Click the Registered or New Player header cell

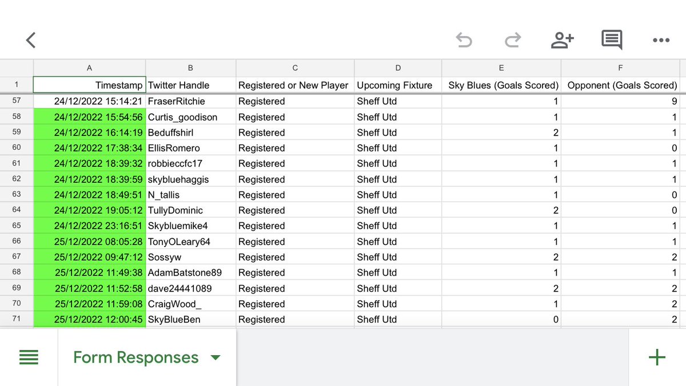(x=295, y=85)
